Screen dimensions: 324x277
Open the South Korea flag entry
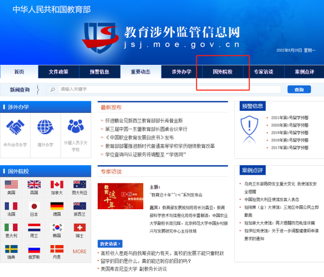57,227
